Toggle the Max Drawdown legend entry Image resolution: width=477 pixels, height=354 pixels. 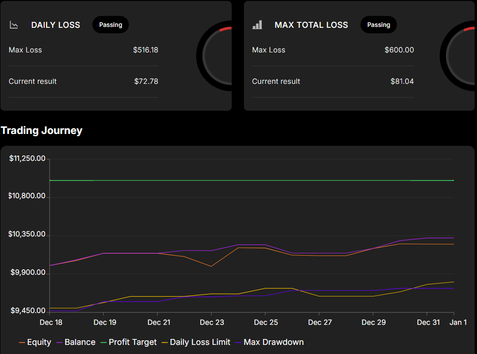269,342
